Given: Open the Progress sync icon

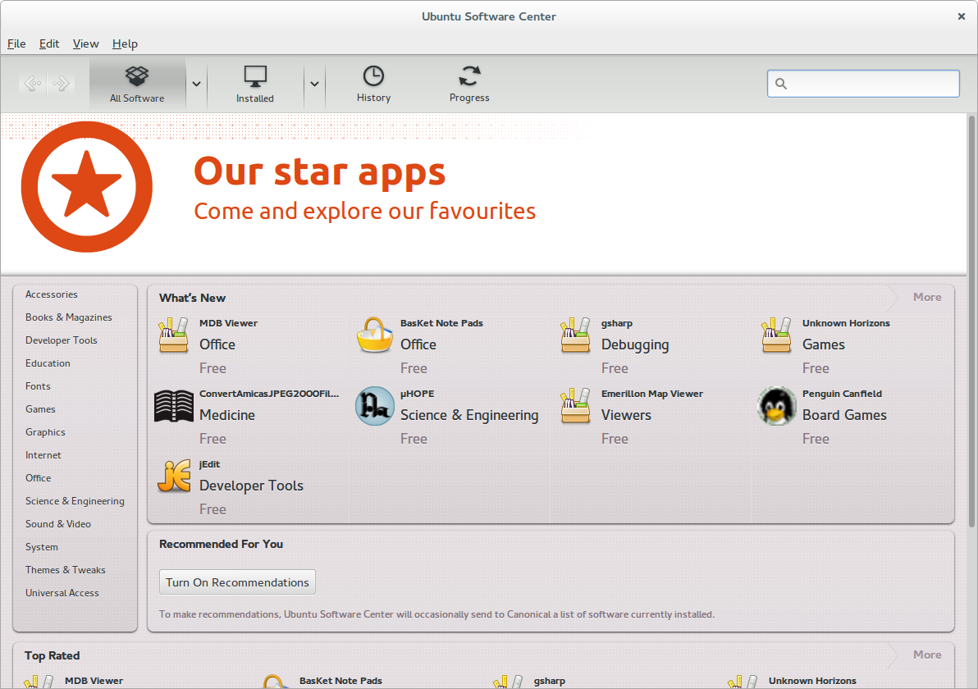Looking at the screenshot, I should pos(469,76).
